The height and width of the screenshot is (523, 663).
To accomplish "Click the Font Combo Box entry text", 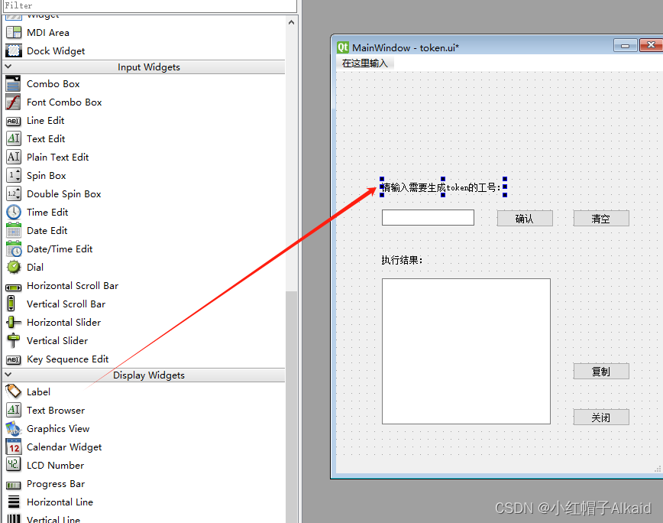I will pos(64,102).
